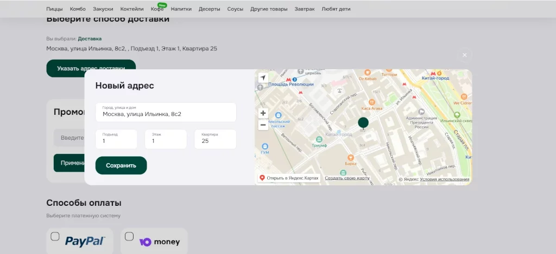Click the We Cidreria restaurant icon on map
The width and height of the screenshot is (556, 254).
pyautogui.click(x=464, y=96)
